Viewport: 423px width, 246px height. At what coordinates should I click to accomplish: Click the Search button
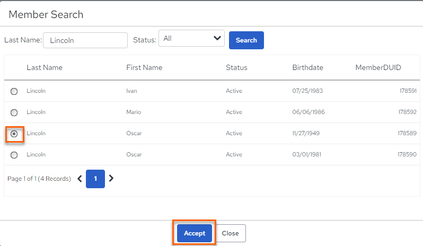pos(246,40)
